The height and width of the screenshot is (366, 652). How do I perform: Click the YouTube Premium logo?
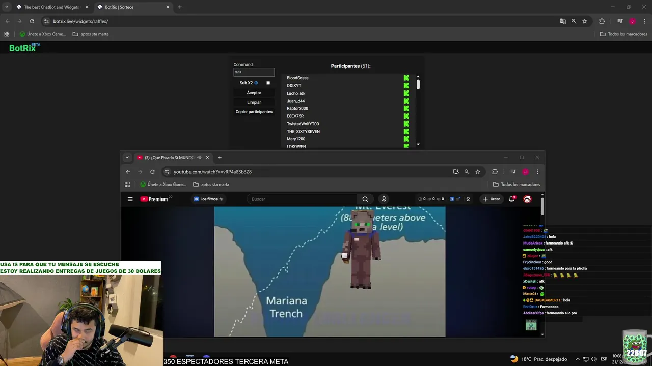pos(155,199)
